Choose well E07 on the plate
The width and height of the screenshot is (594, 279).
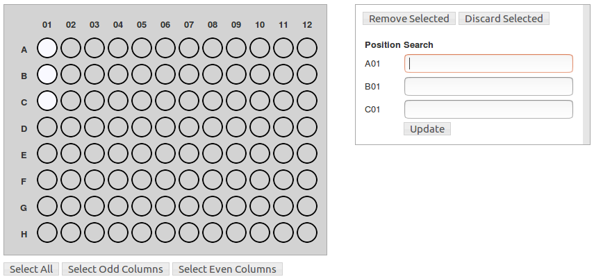[x=189, y=153]
